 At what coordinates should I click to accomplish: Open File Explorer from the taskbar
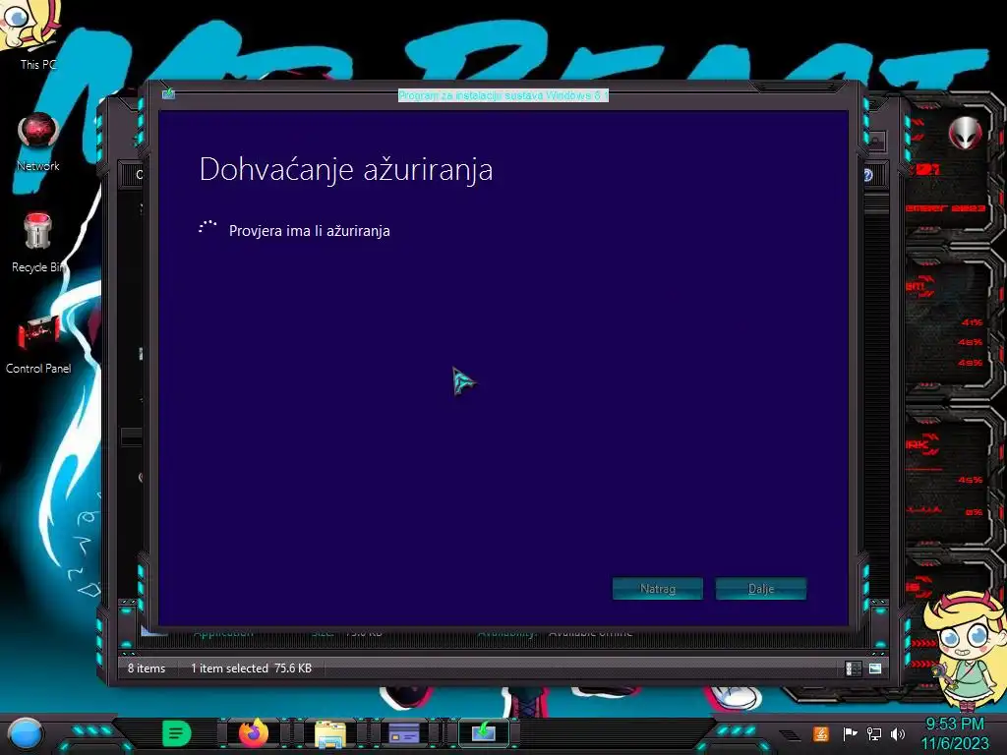click(x=330, y=733)
